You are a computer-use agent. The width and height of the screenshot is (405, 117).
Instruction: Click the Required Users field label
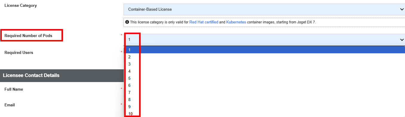pyautogui.click(x=19, y=52)
